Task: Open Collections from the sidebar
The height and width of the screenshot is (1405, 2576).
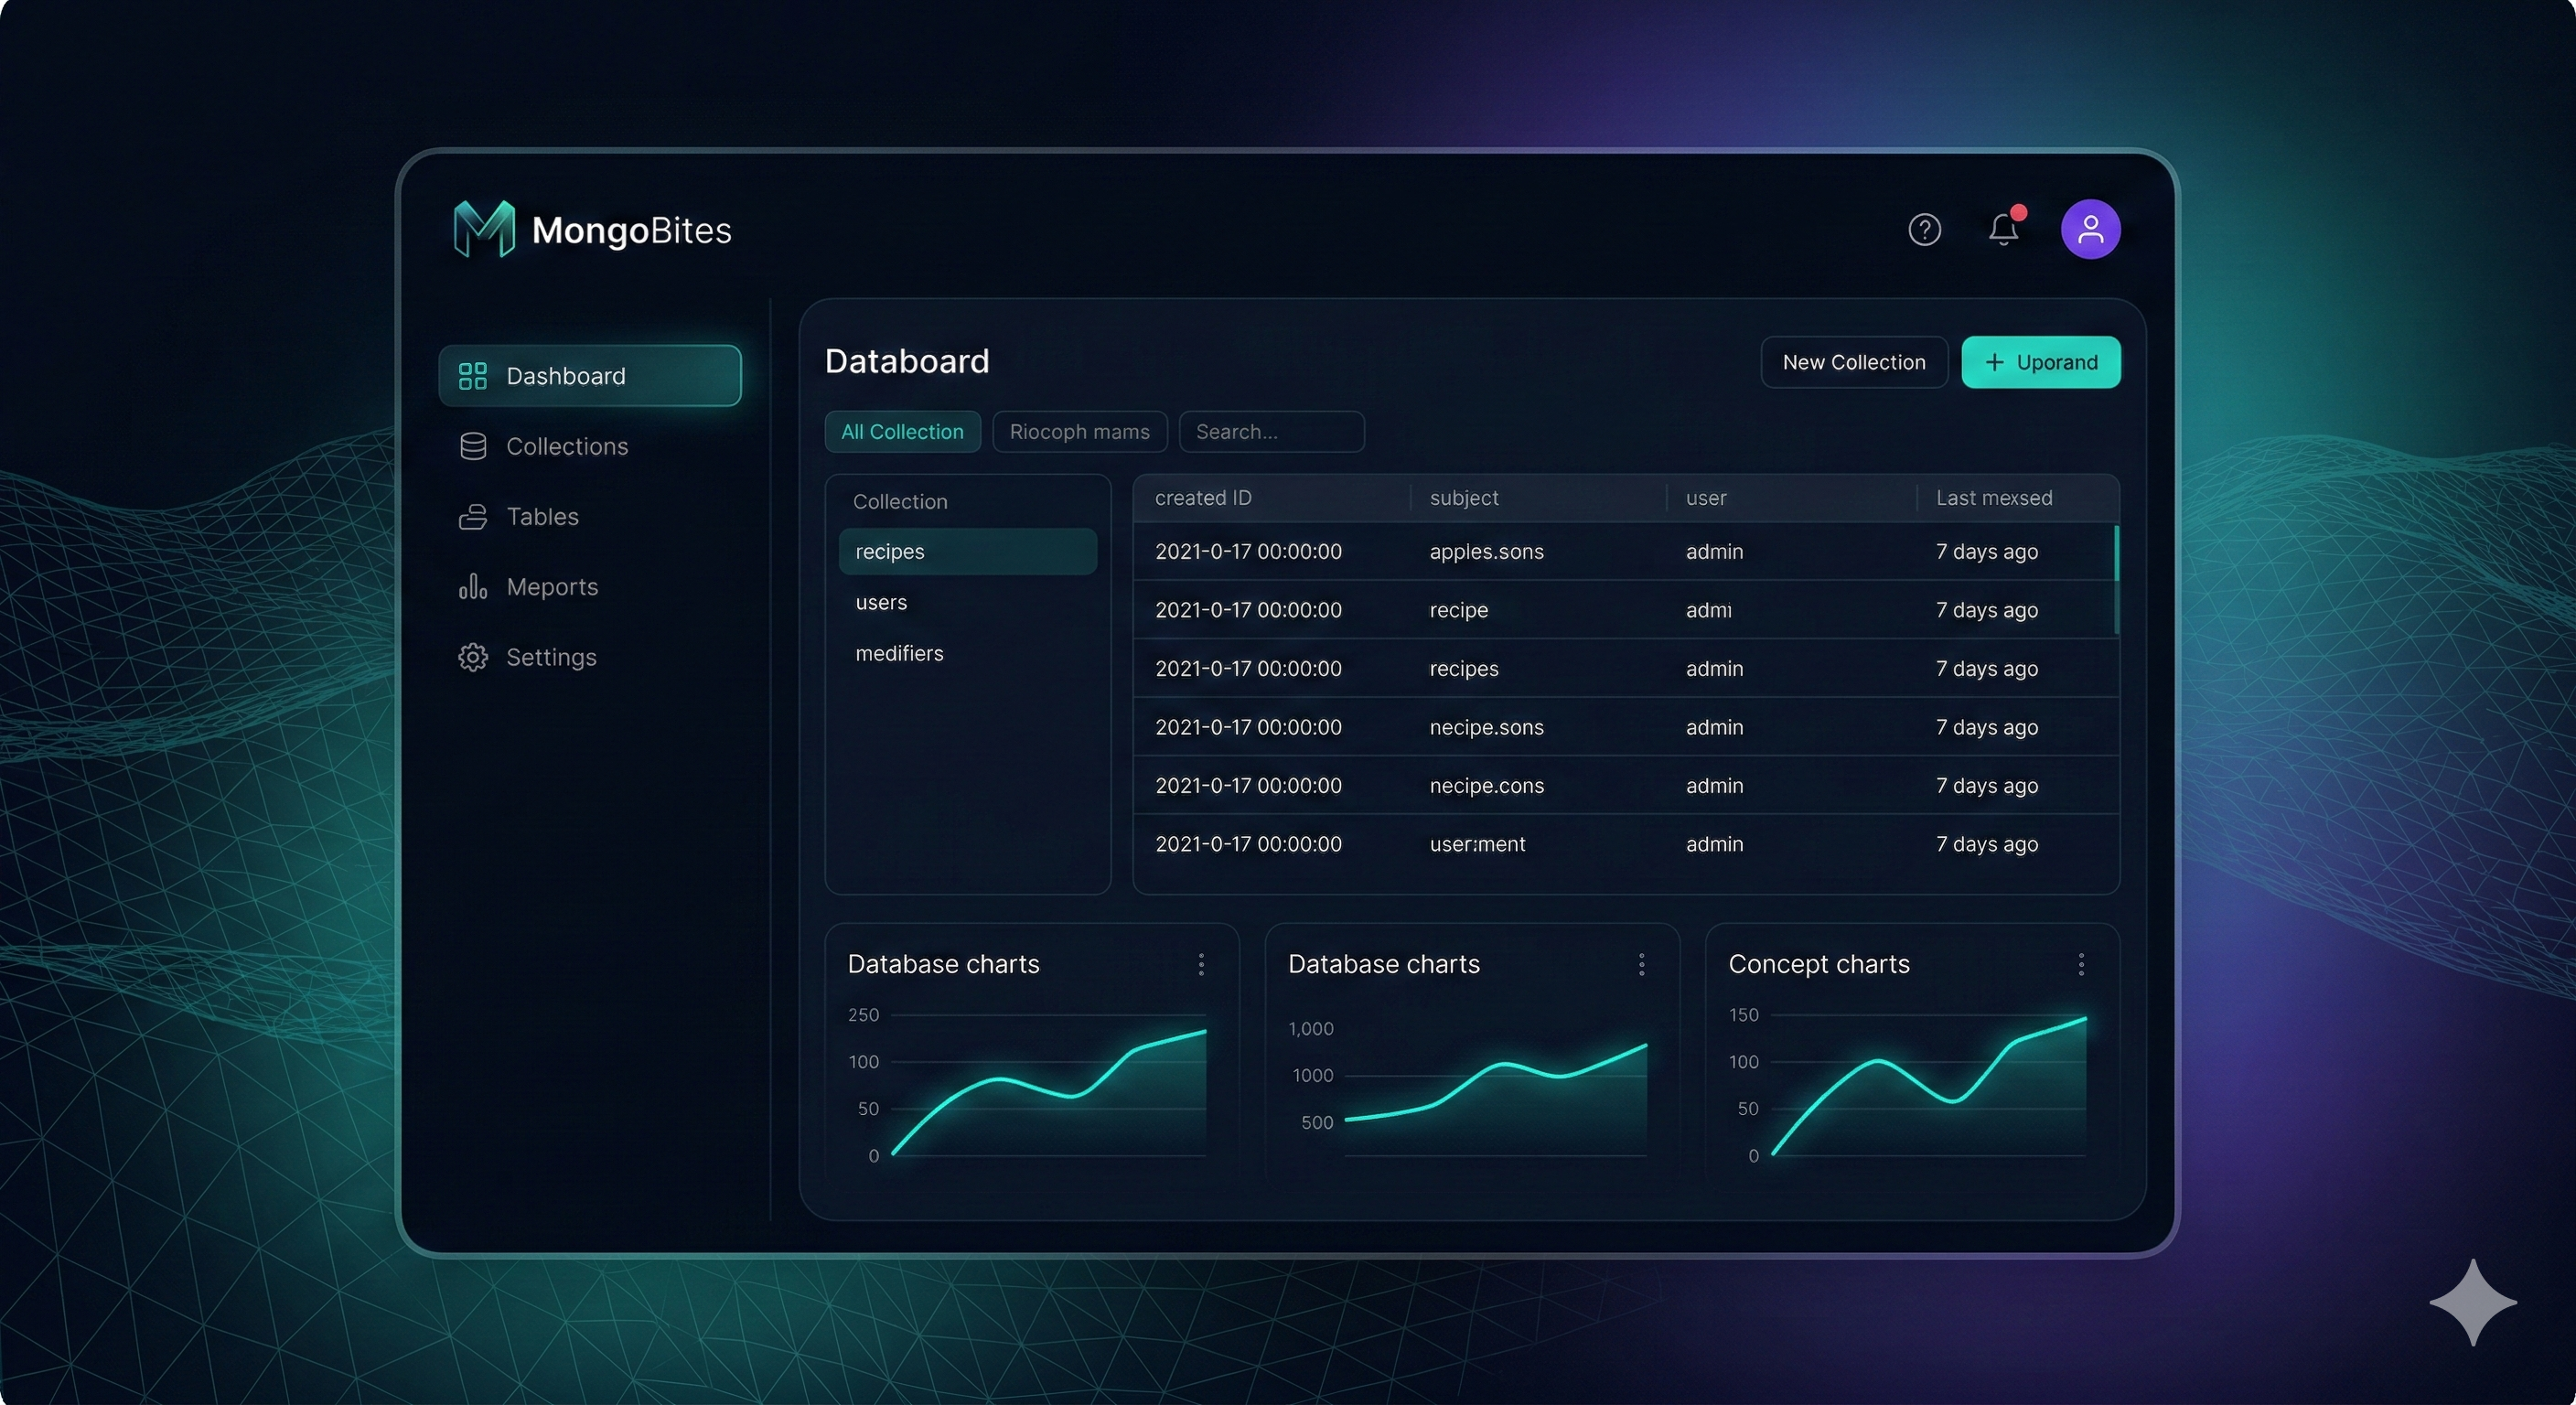Action: click(x=567, y=446)
